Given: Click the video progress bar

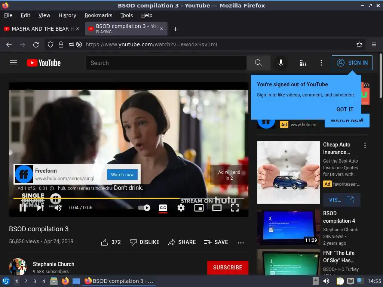Looking at the screenshot, I should (x=129, y=198).
